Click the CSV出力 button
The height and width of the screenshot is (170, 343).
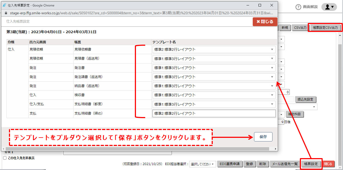coord(300,27)
